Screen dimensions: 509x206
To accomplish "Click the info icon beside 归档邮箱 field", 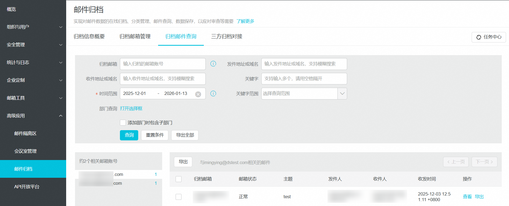I will click(213, 64).
